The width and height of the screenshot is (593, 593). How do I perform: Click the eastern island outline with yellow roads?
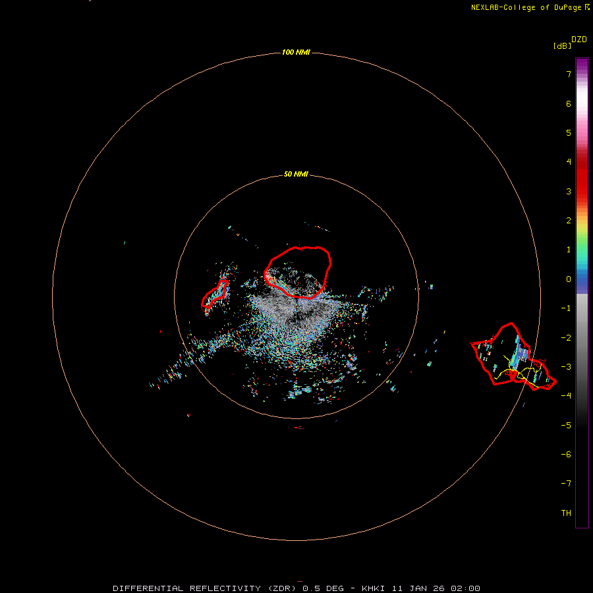pos(513,356)
